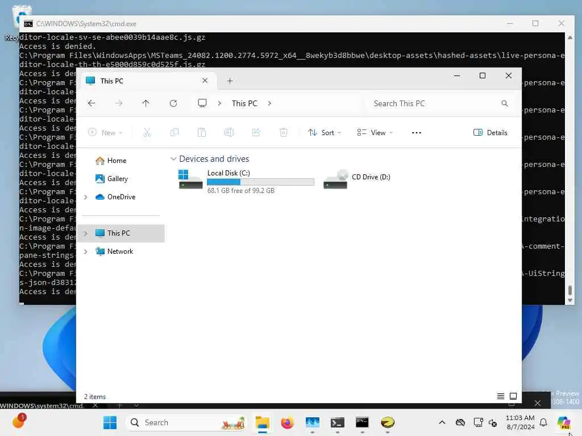Show hidden tray icons chevron

442,422
